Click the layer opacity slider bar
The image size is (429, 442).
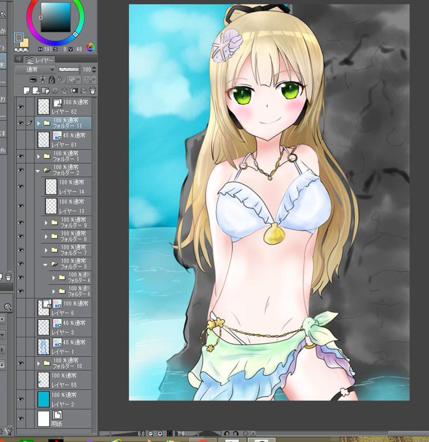pos(69,70)
